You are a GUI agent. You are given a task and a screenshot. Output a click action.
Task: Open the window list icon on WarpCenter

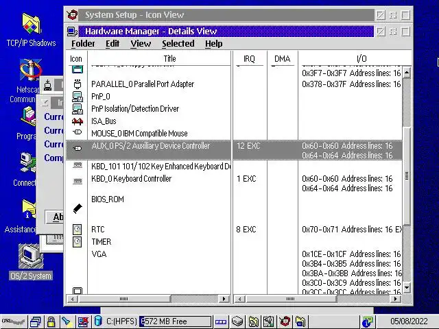[x=36, y=321]
